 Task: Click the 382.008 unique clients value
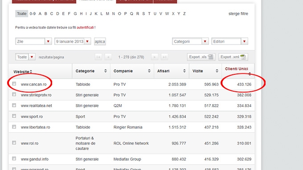point(244,95)
